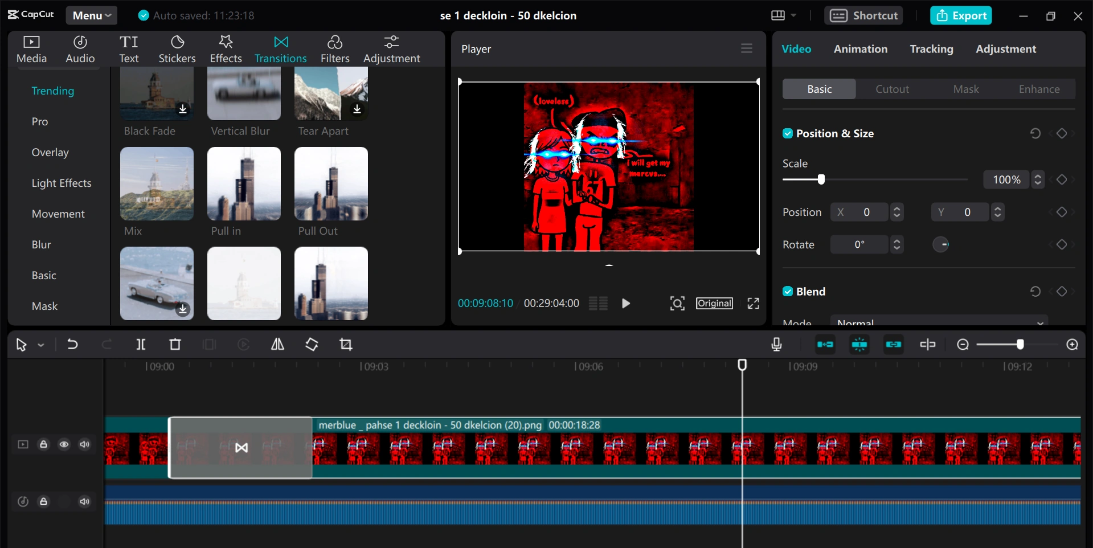
Task: Uncheck the Position & Size checkbox
Action: pos(788,134)
